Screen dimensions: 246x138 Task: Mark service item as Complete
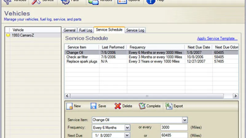click(149, 106)
